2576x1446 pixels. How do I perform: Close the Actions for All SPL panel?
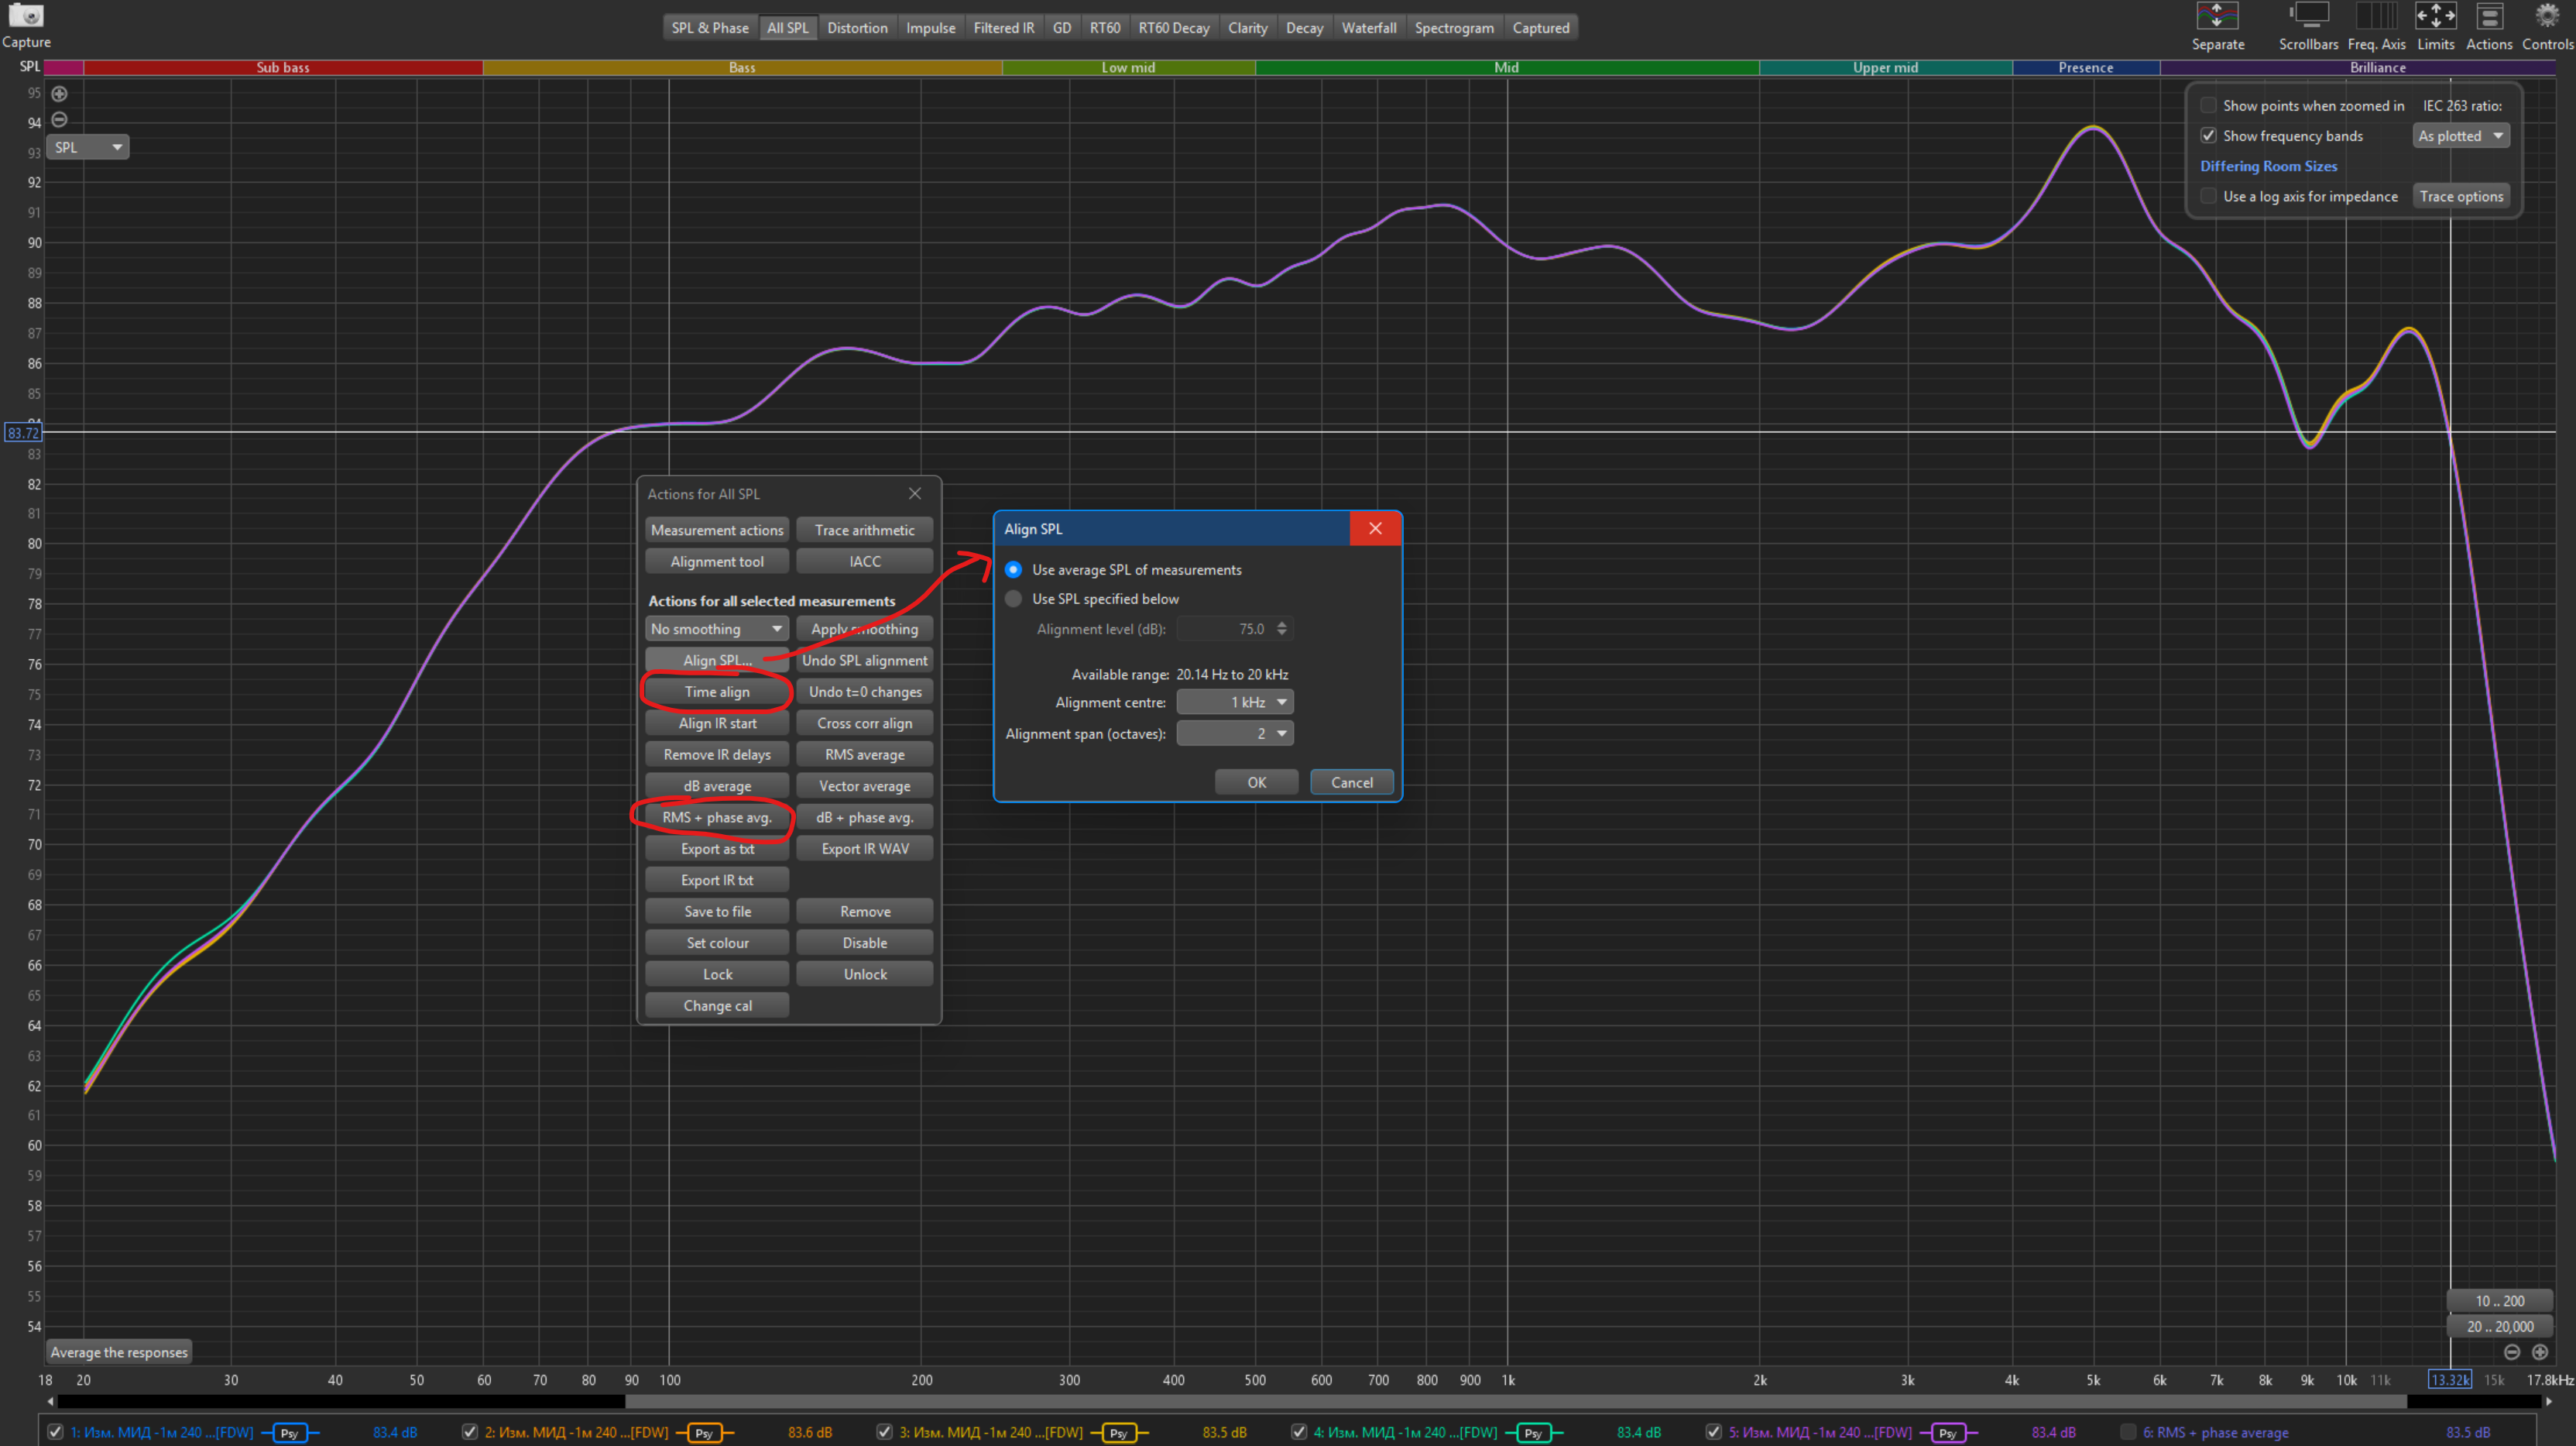pyautogui.click(x=914, y=494)
